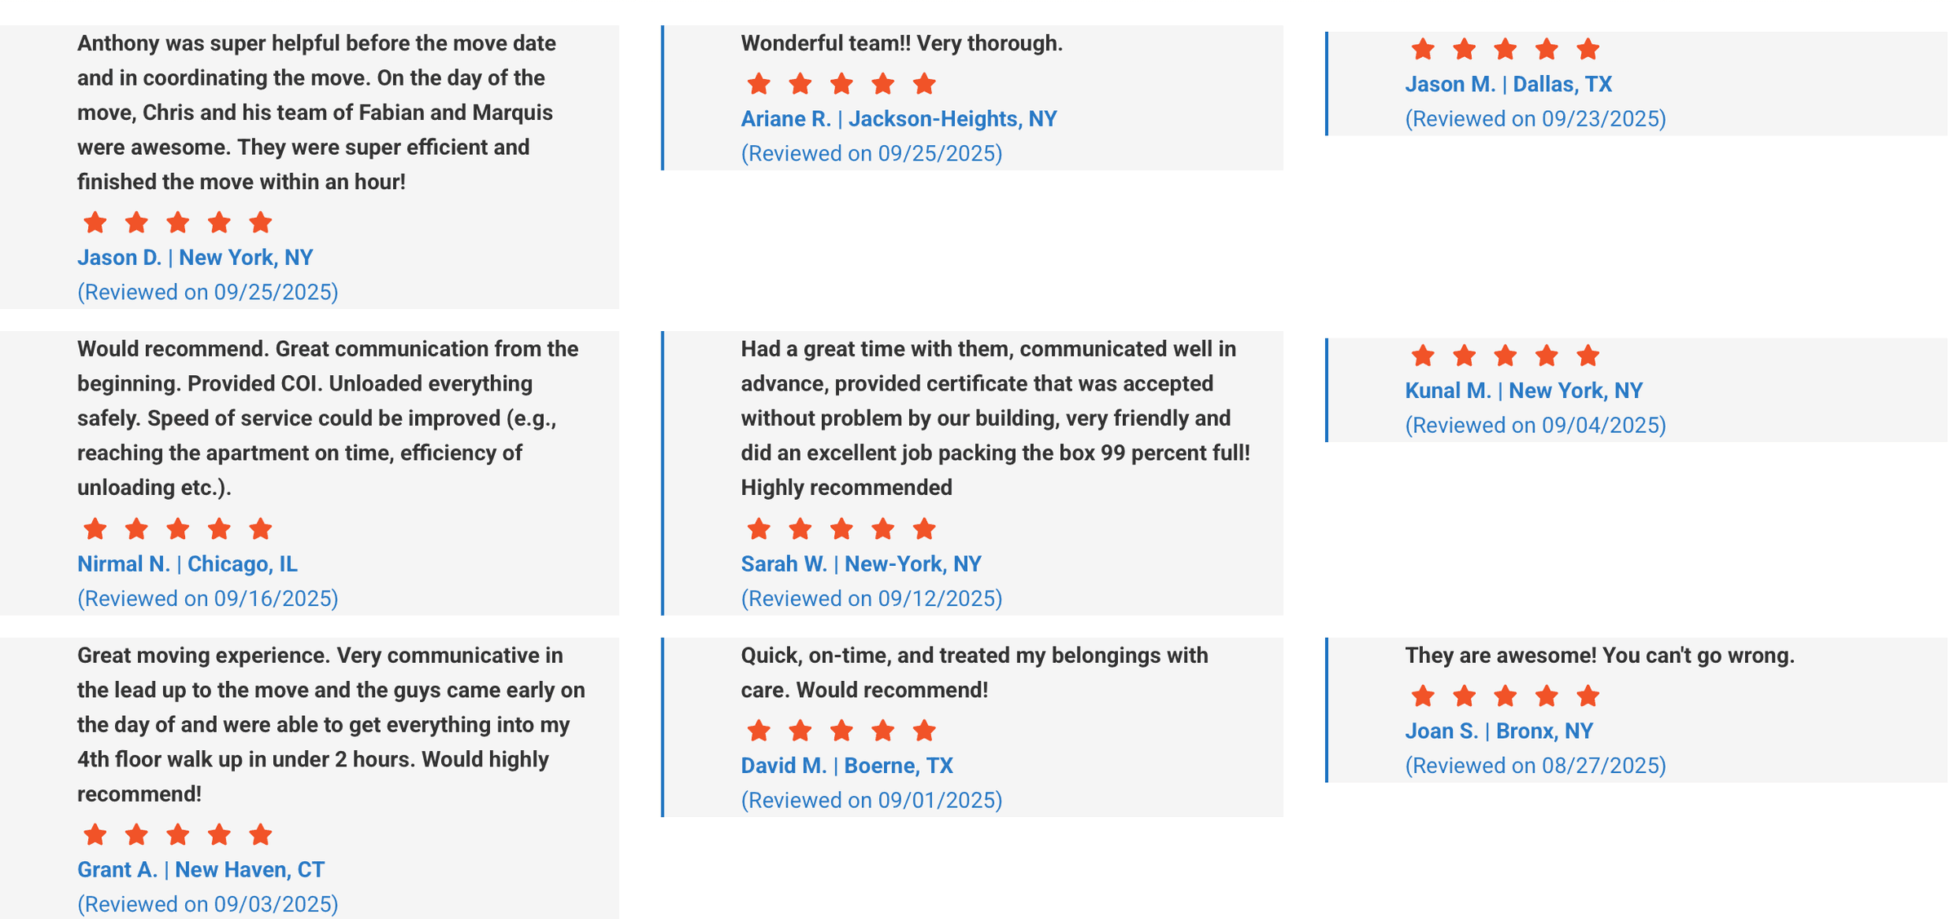
Task: Click the "Reviewed on 09/12/2025" date text
Action: 871,599
